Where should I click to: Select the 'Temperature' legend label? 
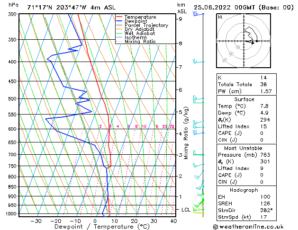[x=140, y=17]
